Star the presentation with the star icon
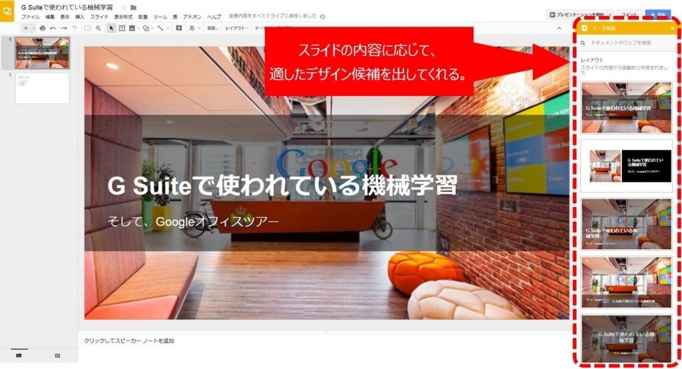682x369 pixels. (x=123, y=7)
